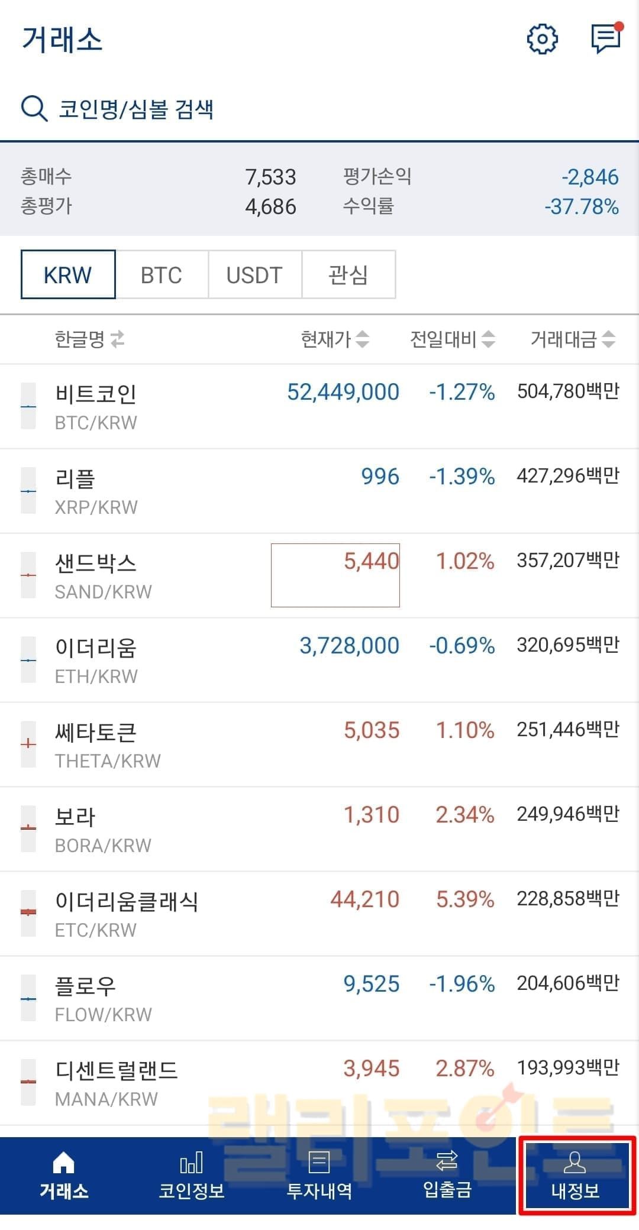The image size is (639, 1230).
Task: Select the 관심 favorites tab
Action: coord(348,275)
